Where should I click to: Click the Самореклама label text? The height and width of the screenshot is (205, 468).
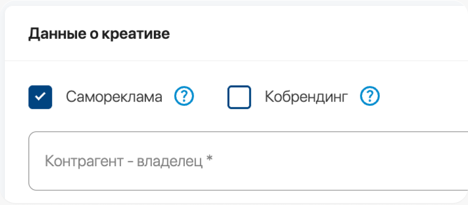[x=114, y=97]
